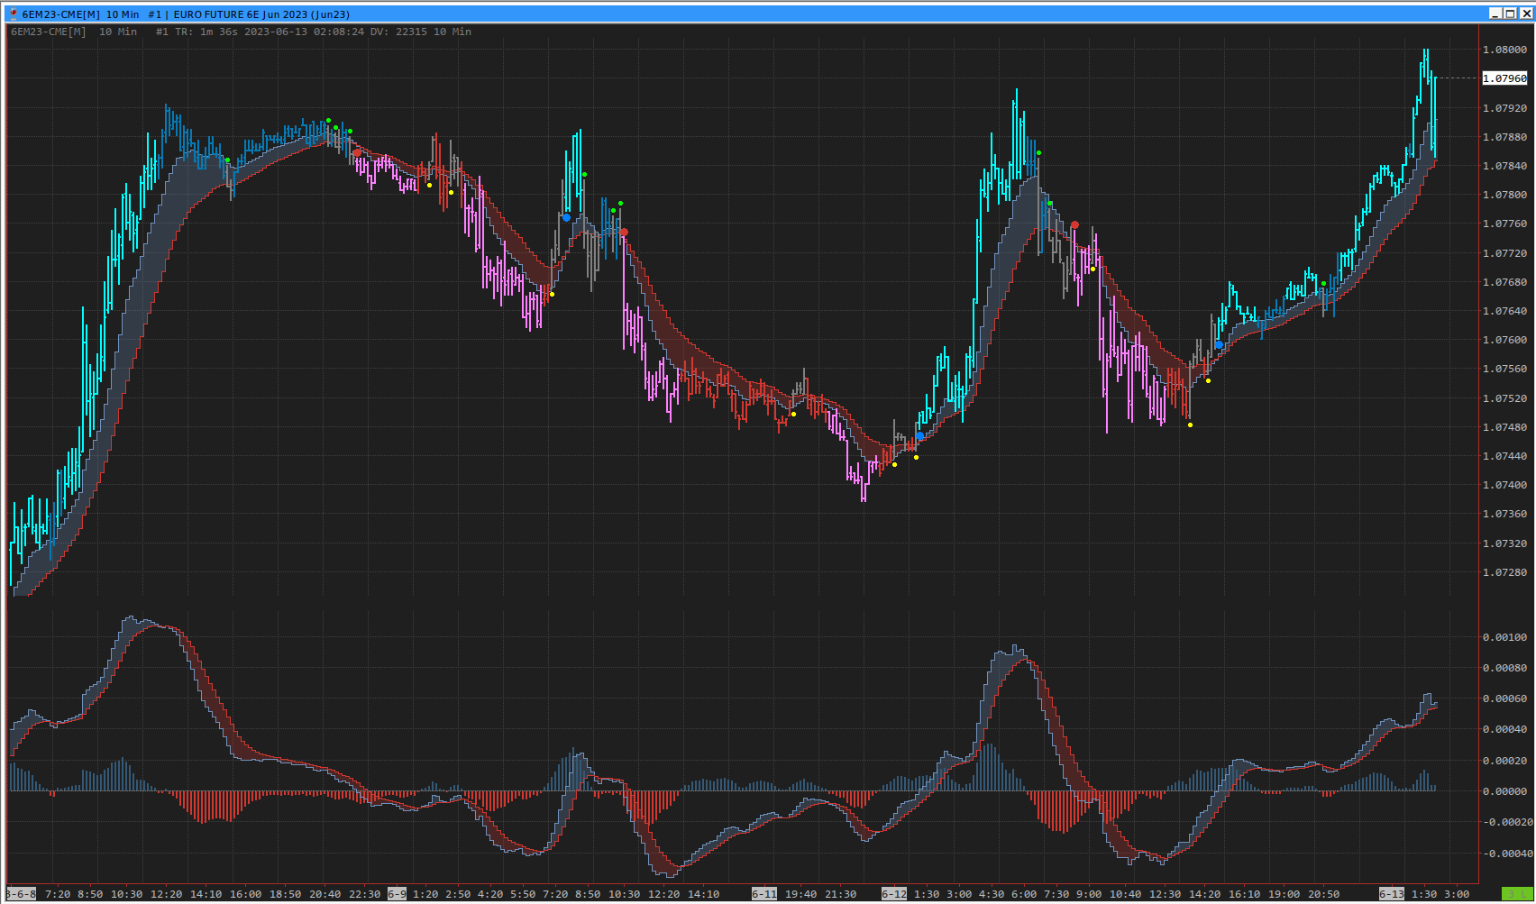The width and height of the screenshot is (1536, 904).
Task: Click the 1.07680 price scale label
Action: pyautogui.click(x=1505, y=282)
